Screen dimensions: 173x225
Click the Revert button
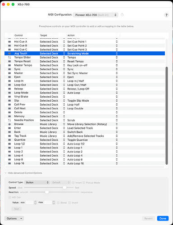click(x=148, y=218)
